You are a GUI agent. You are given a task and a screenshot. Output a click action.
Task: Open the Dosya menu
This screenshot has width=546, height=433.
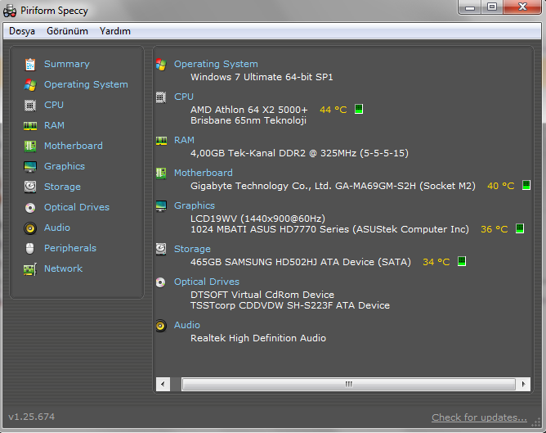pos(22,31)
